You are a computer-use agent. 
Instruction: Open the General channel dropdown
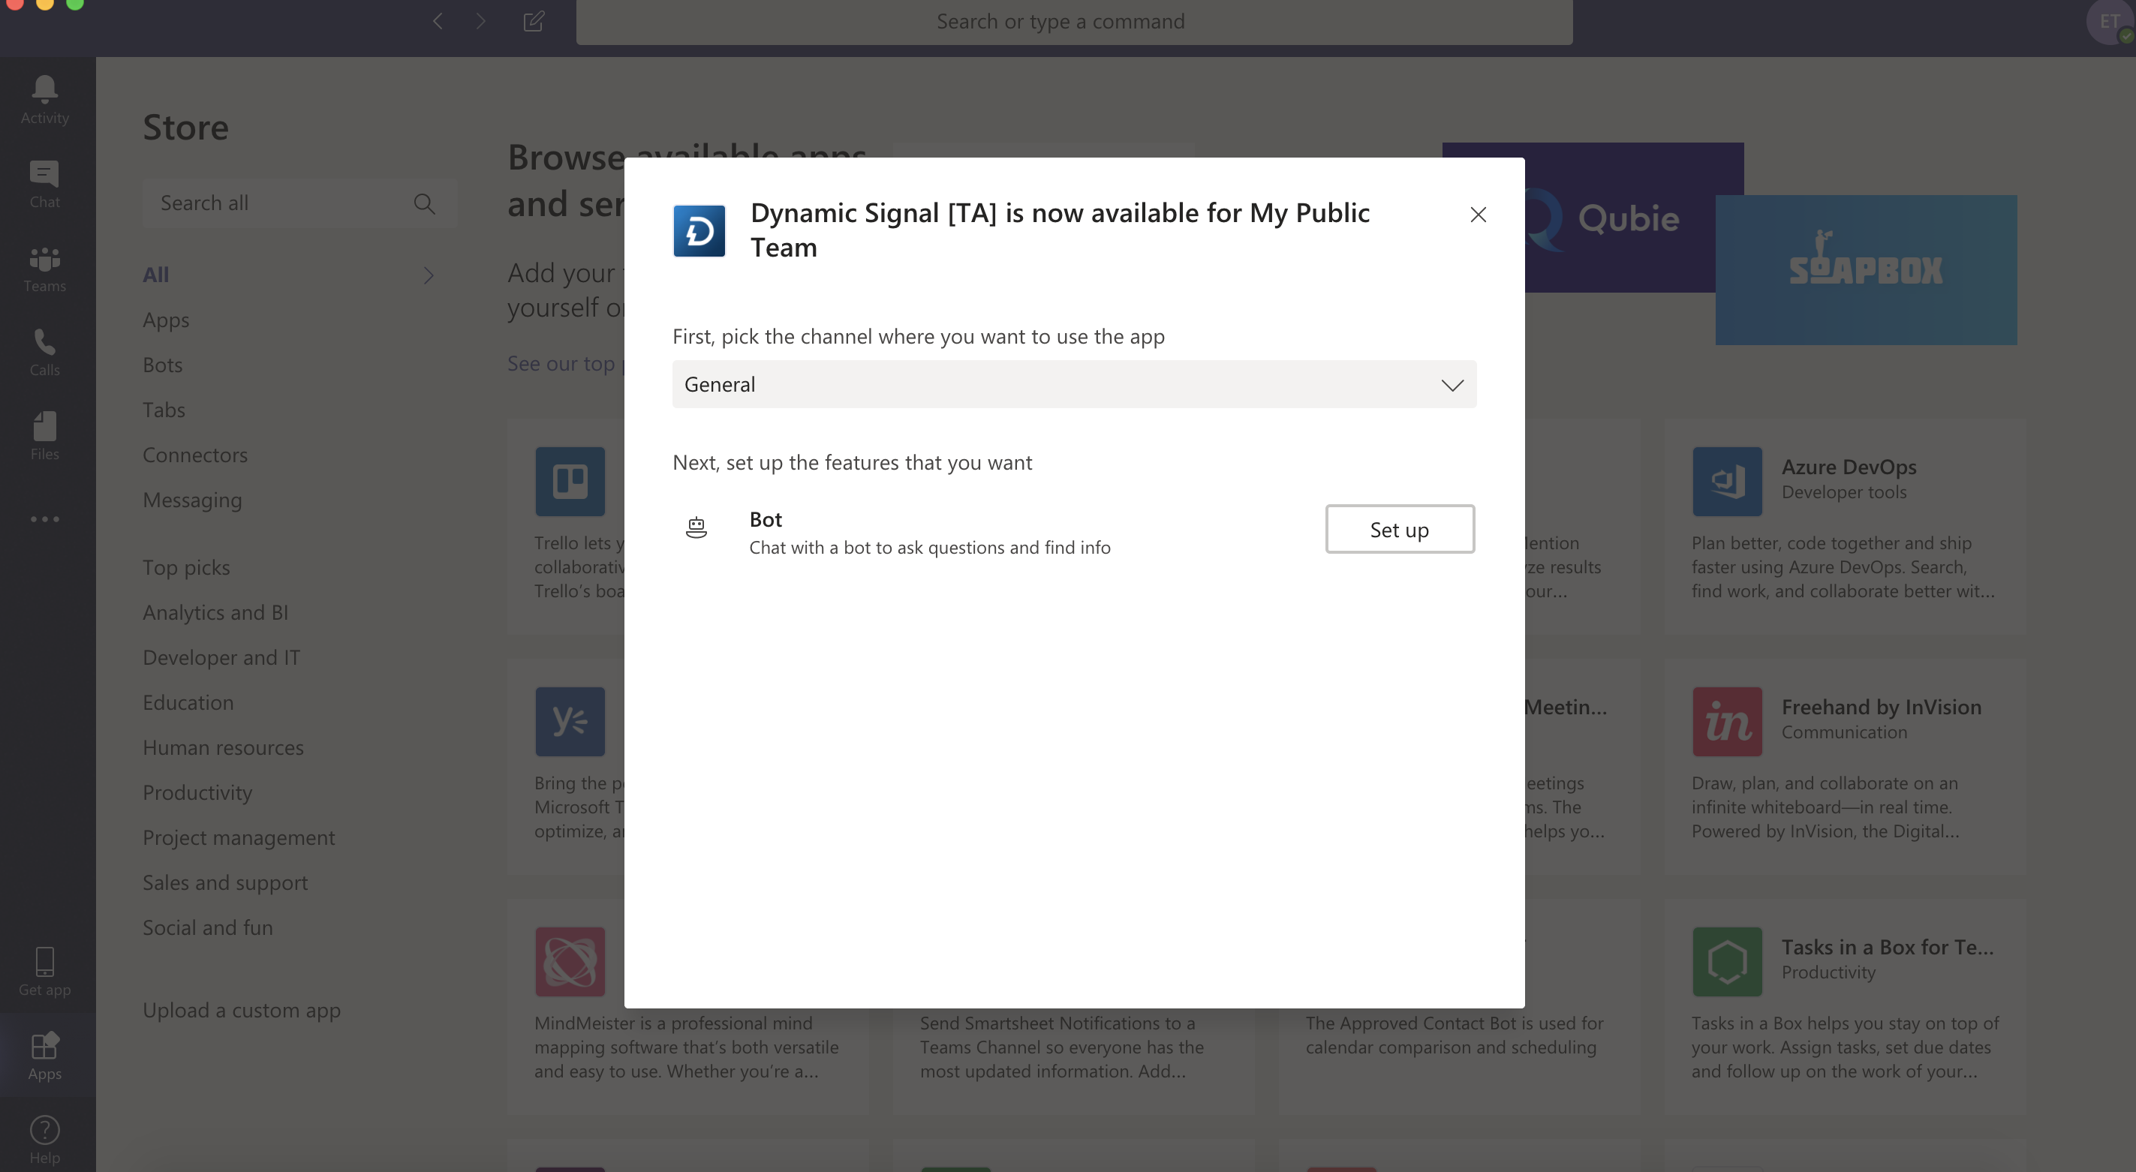[x=1074, y=385]
